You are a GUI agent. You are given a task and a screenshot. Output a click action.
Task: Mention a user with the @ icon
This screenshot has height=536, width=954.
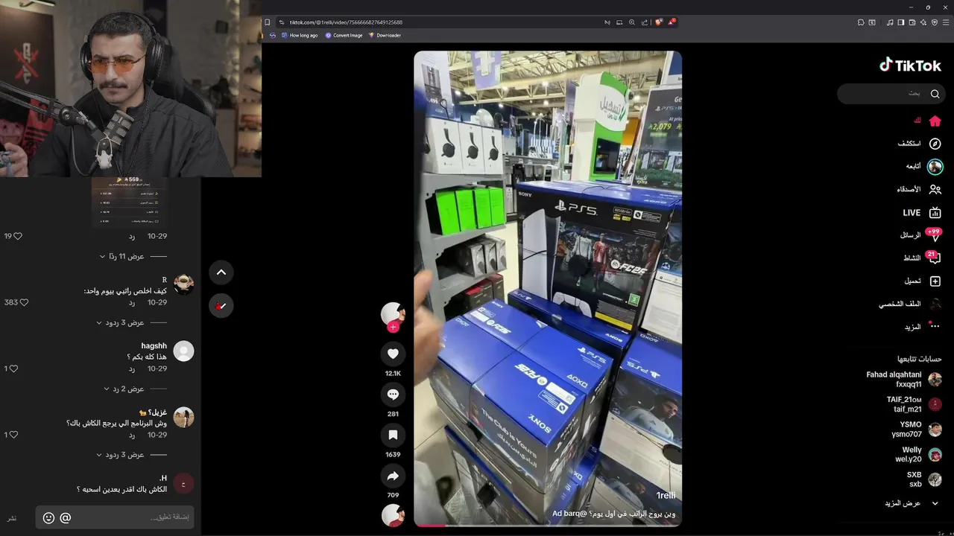click(x=66, y=517)
